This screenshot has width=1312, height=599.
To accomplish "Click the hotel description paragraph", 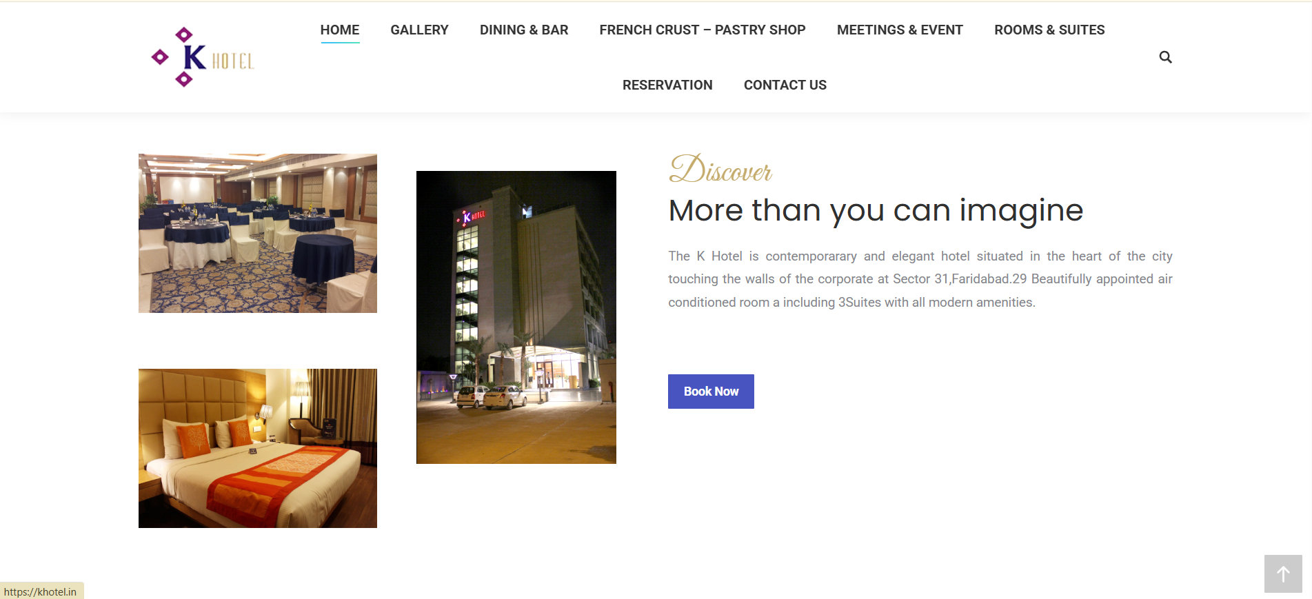I will point(920,279).
